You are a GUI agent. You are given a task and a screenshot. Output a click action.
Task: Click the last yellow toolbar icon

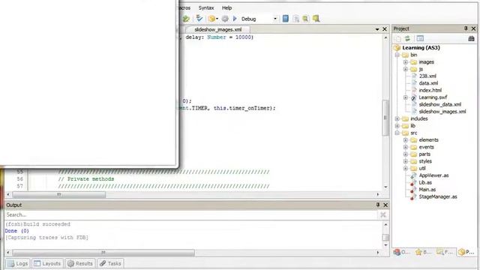tap(316, 19)
